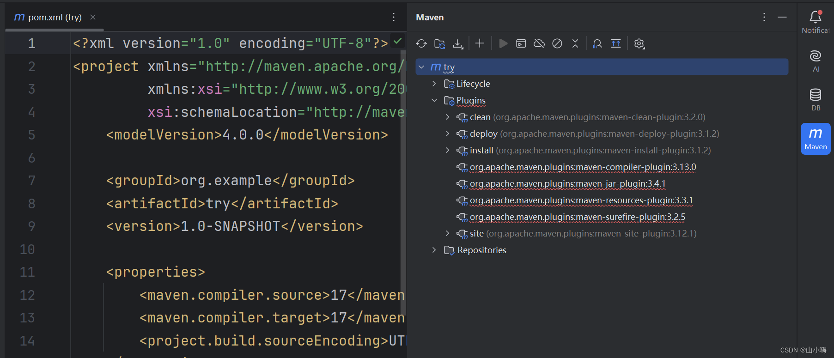Click the xsi:schemaLocation attribute line
Image resolution: width=834 pixels, height=358 pixels.
[x=276, y=112]
